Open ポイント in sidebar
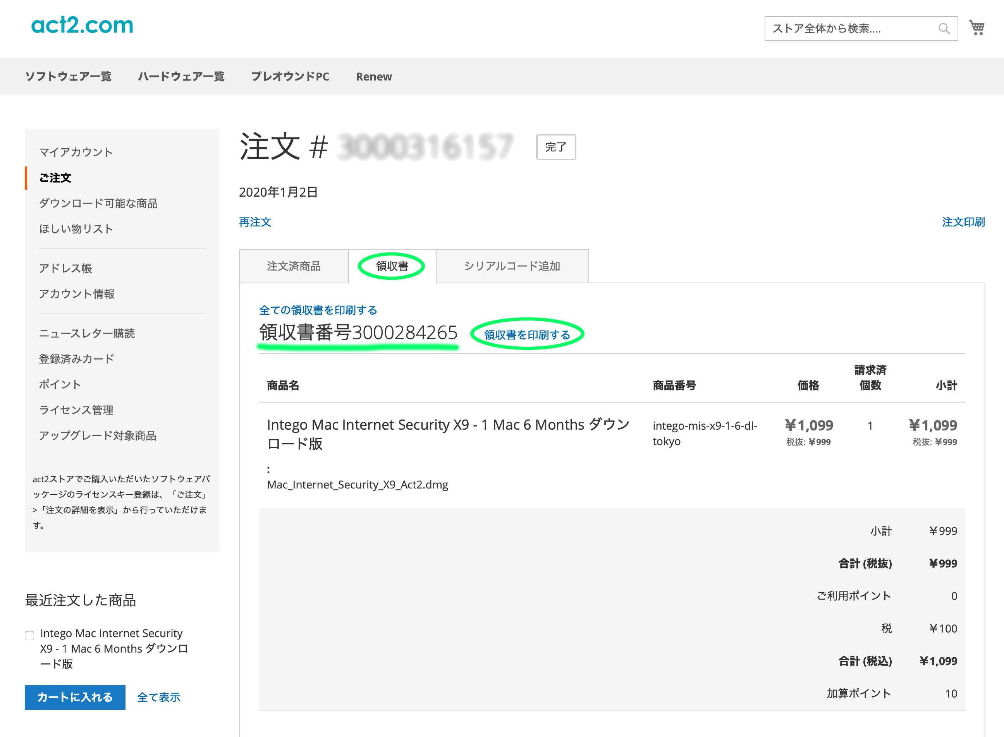Image resolution: width=1004 pixels, height=737 pixels. pos(60,384)
